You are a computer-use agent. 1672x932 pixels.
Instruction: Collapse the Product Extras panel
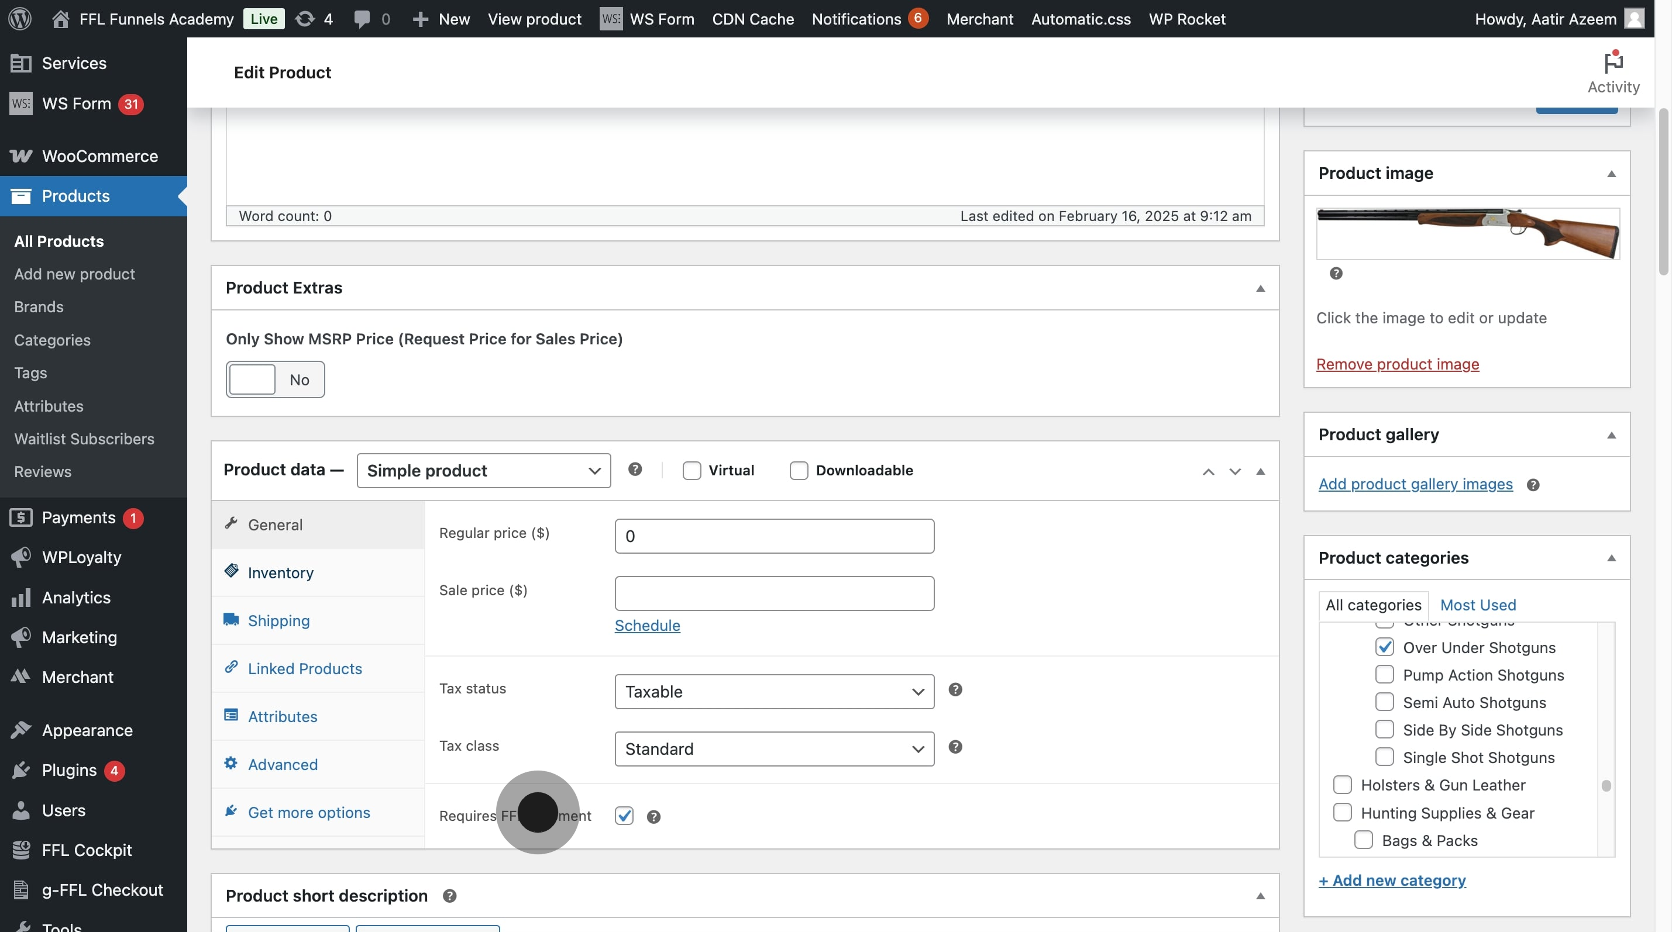click(x=1260, y=288)
